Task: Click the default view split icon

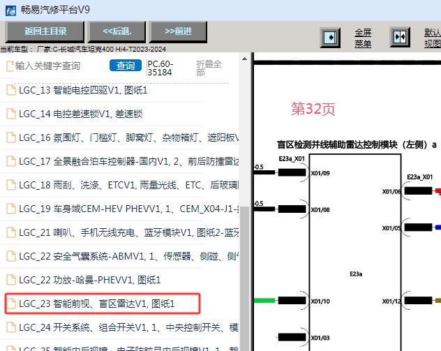Action: (x=400, y=37)
